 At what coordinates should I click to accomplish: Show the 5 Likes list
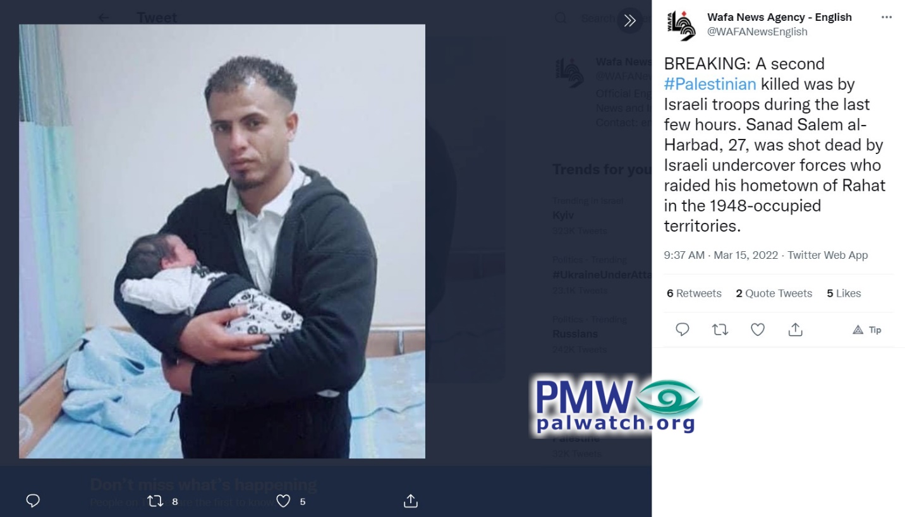(844, 293)
